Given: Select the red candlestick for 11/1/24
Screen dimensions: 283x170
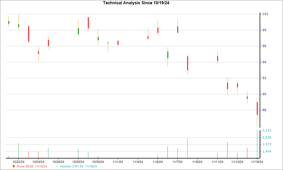Looking at the screenshot, I should 118,43.
